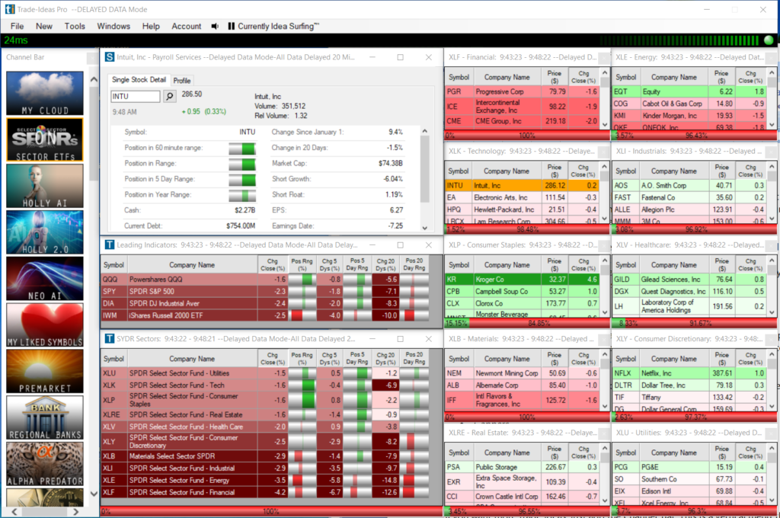Select the XLU Utilities row in SYDR Sectors
Image resolution: width=780 pixels, height=518 pixels.
tap(265, 373)
